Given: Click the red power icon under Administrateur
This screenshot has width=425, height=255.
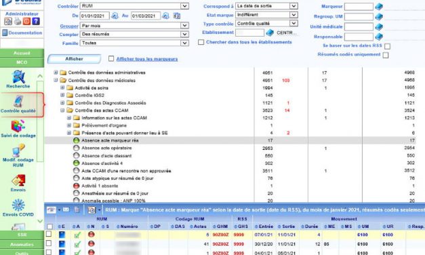Looking at the screenshot, I should [26, 21].
